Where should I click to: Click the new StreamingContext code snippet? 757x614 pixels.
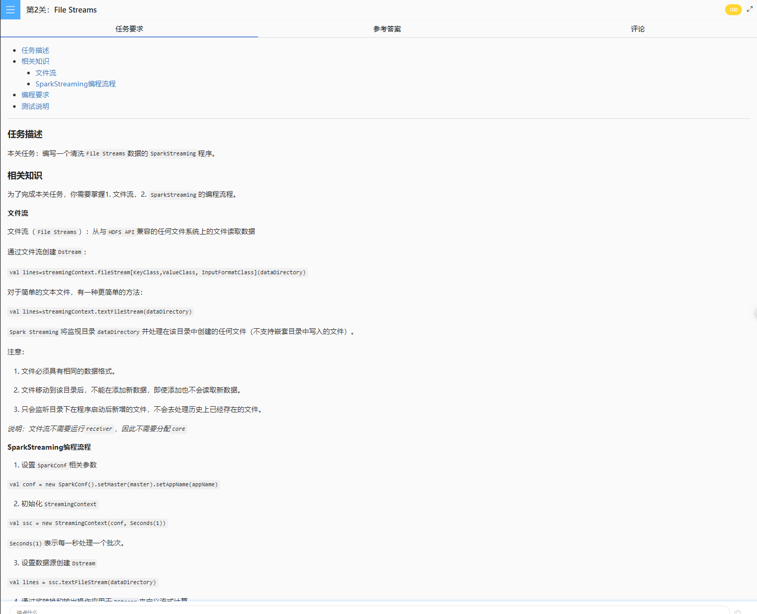(87, 523)
